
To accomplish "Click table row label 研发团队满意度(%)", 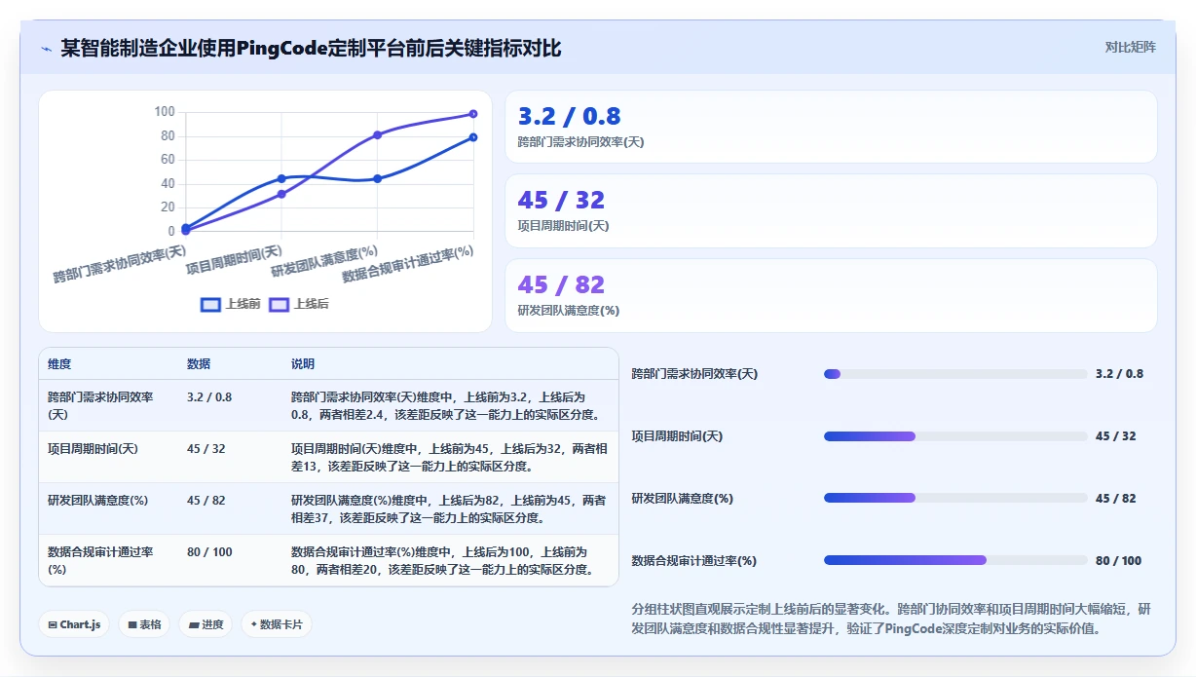I will coord(97,501).
